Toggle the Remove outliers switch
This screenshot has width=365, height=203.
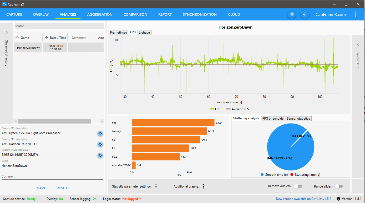[298, 186]
